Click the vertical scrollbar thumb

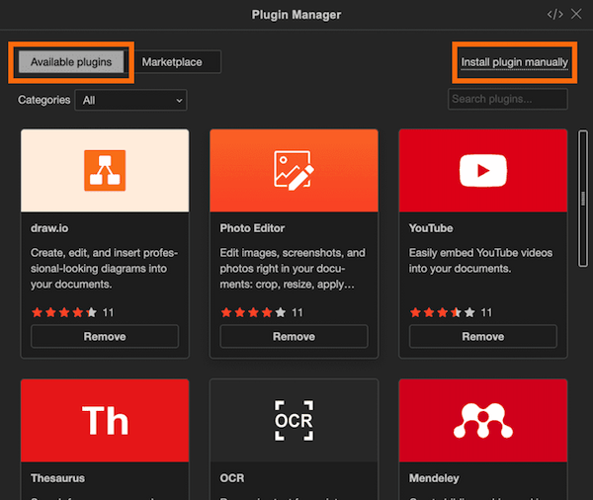tap(582, 198)
